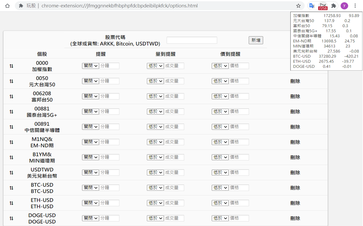Click the sort arrows for 00891 中信關鍵半導體
Screen dimensions: 363x226
(x=11, y=127)
